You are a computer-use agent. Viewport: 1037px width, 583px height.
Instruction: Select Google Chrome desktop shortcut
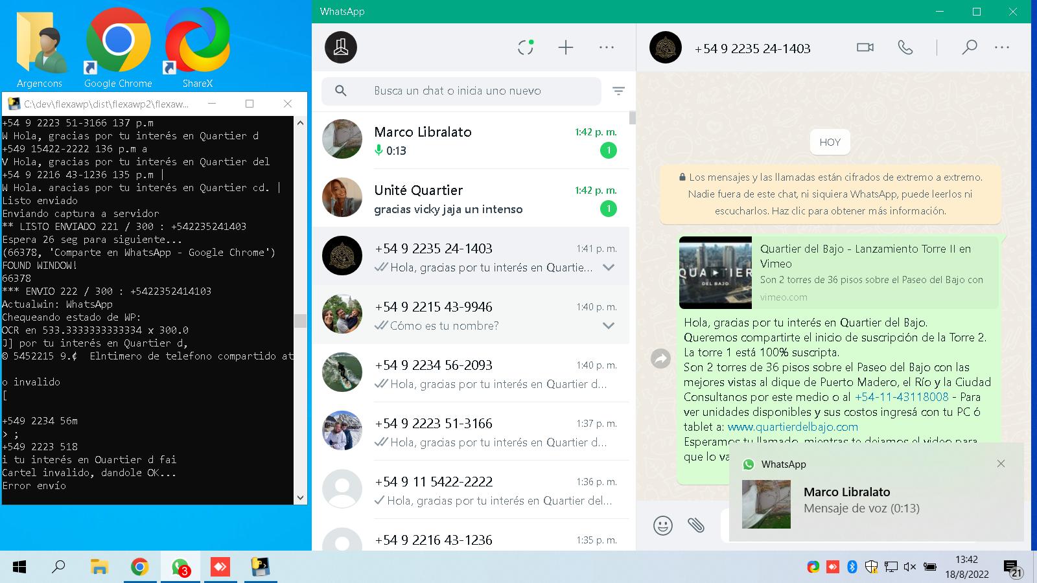(x=118, y=49)
